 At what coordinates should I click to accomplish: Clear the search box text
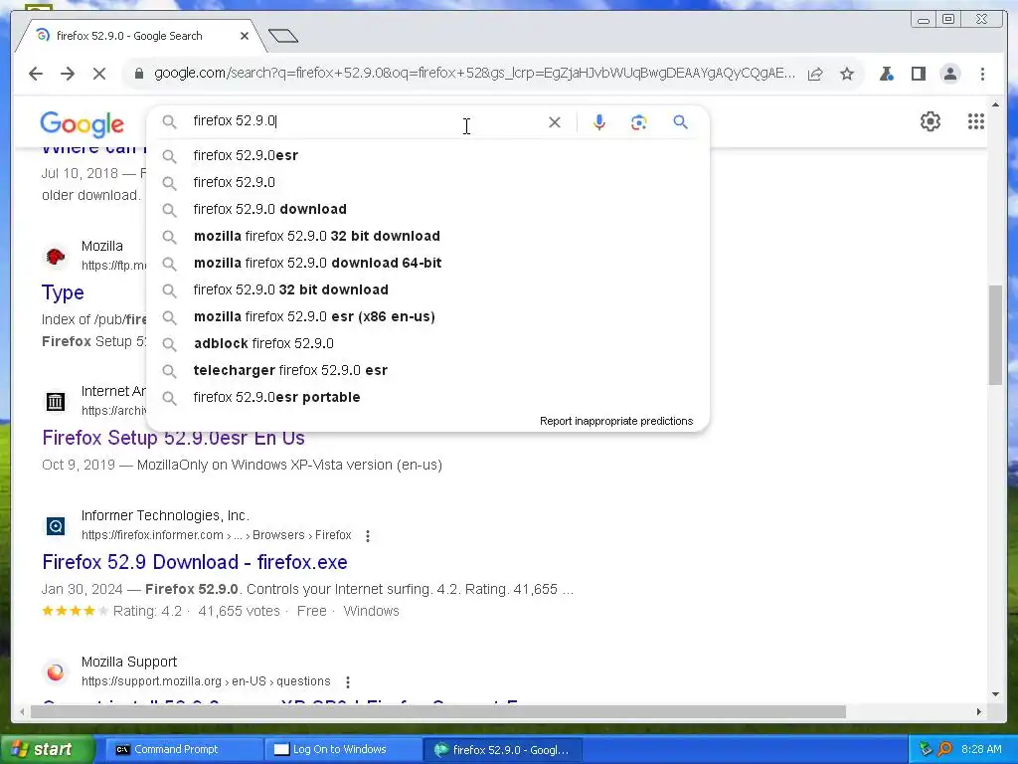coord(555,122)
